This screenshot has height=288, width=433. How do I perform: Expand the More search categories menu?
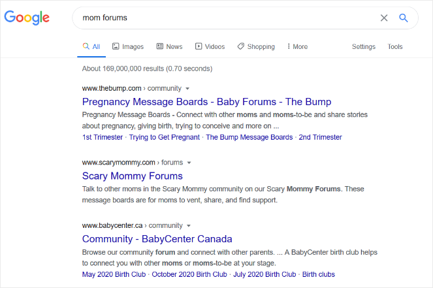pos(297,46)
